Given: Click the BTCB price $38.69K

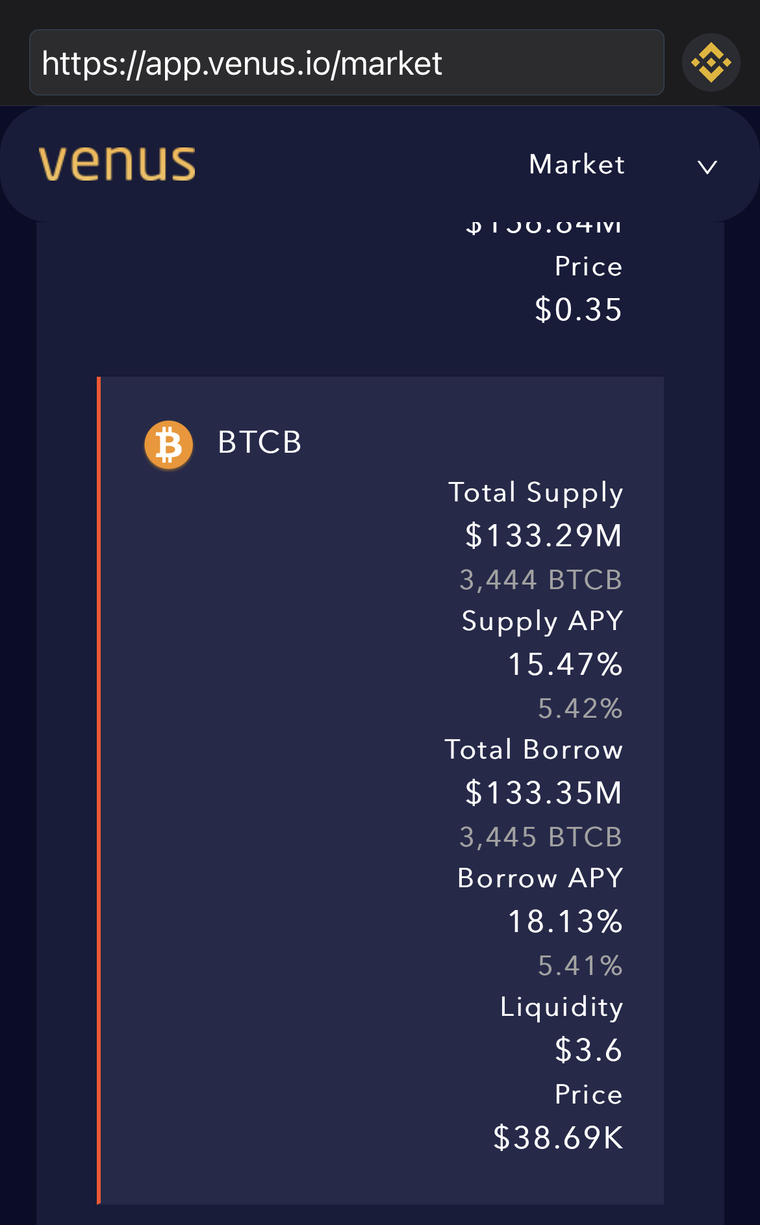Looking at the screenshot, I should (558, 1138).
